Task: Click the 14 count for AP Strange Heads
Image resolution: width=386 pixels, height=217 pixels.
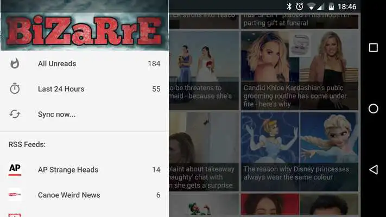Action: [x=156, y=169]
